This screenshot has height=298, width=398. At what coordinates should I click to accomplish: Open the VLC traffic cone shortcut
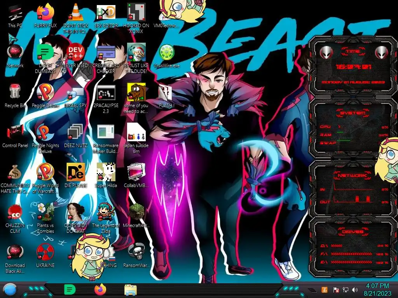75,18
